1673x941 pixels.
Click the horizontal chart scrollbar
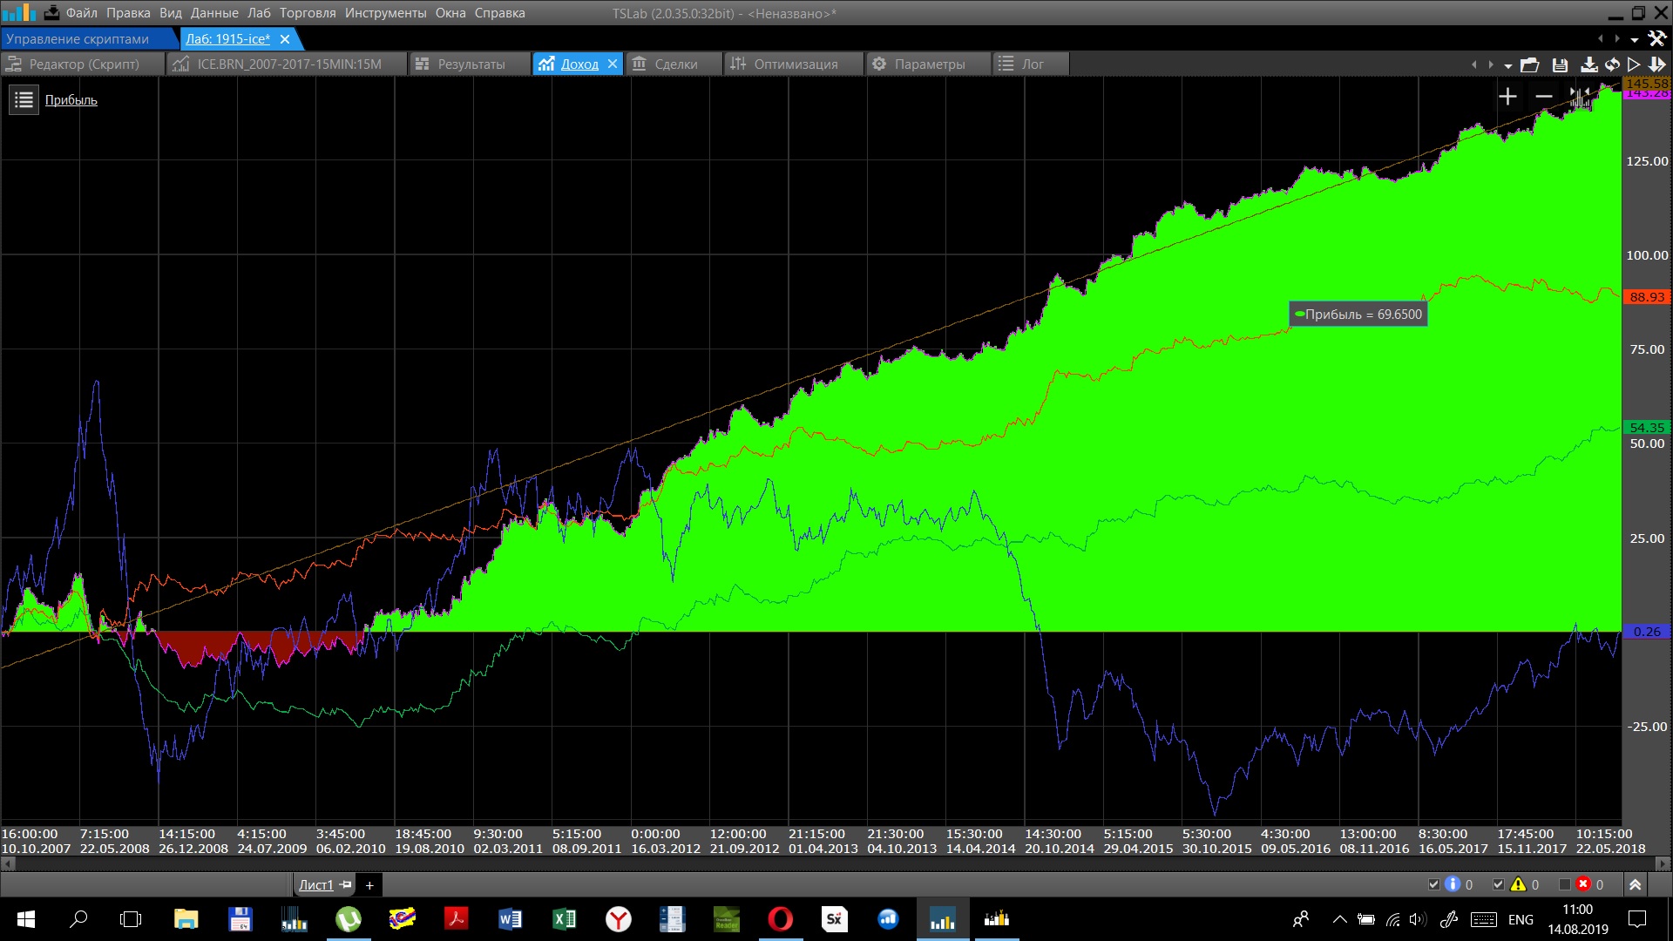point(835,863)
